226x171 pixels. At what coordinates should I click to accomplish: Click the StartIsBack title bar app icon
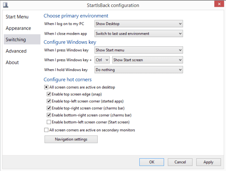coord(5,5)
